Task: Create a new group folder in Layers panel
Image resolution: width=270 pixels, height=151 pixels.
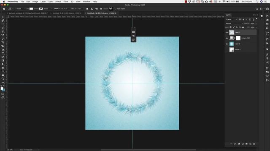Action: 246,144
